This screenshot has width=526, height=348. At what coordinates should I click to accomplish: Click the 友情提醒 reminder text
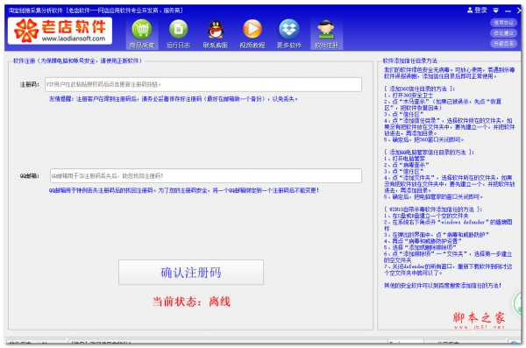pyautogui.click(x=174, y=99)
